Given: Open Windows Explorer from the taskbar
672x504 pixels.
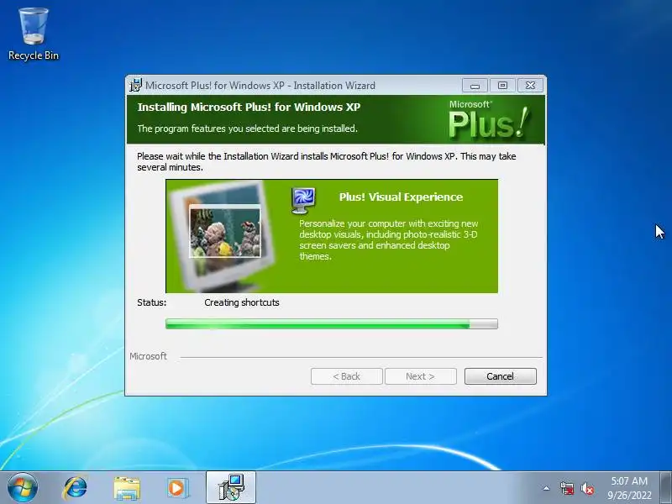Looking at the screenshot, I should [x=127, y=488].
